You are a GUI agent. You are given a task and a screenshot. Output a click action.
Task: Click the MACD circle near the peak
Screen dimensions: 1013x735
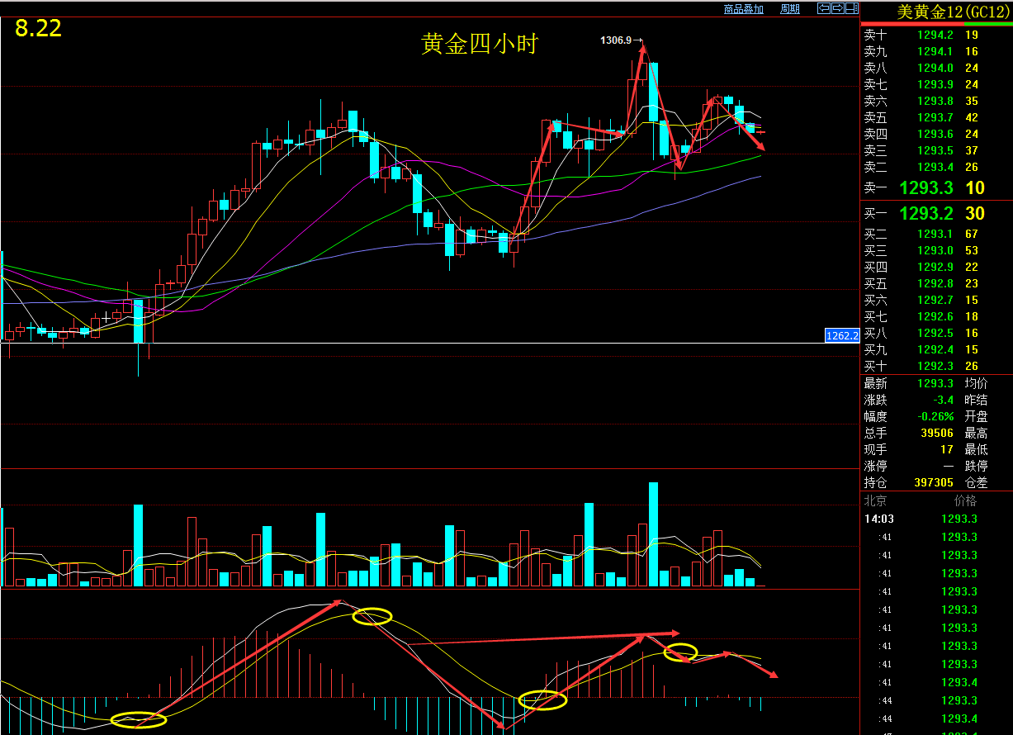(x=372, y=616)
